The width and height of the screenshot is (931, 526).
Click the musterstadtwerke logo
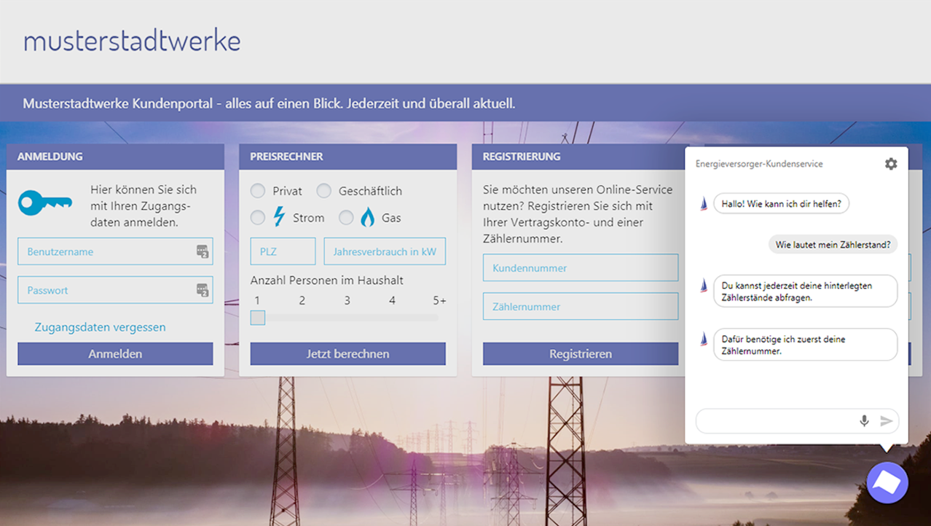point(132,40)
